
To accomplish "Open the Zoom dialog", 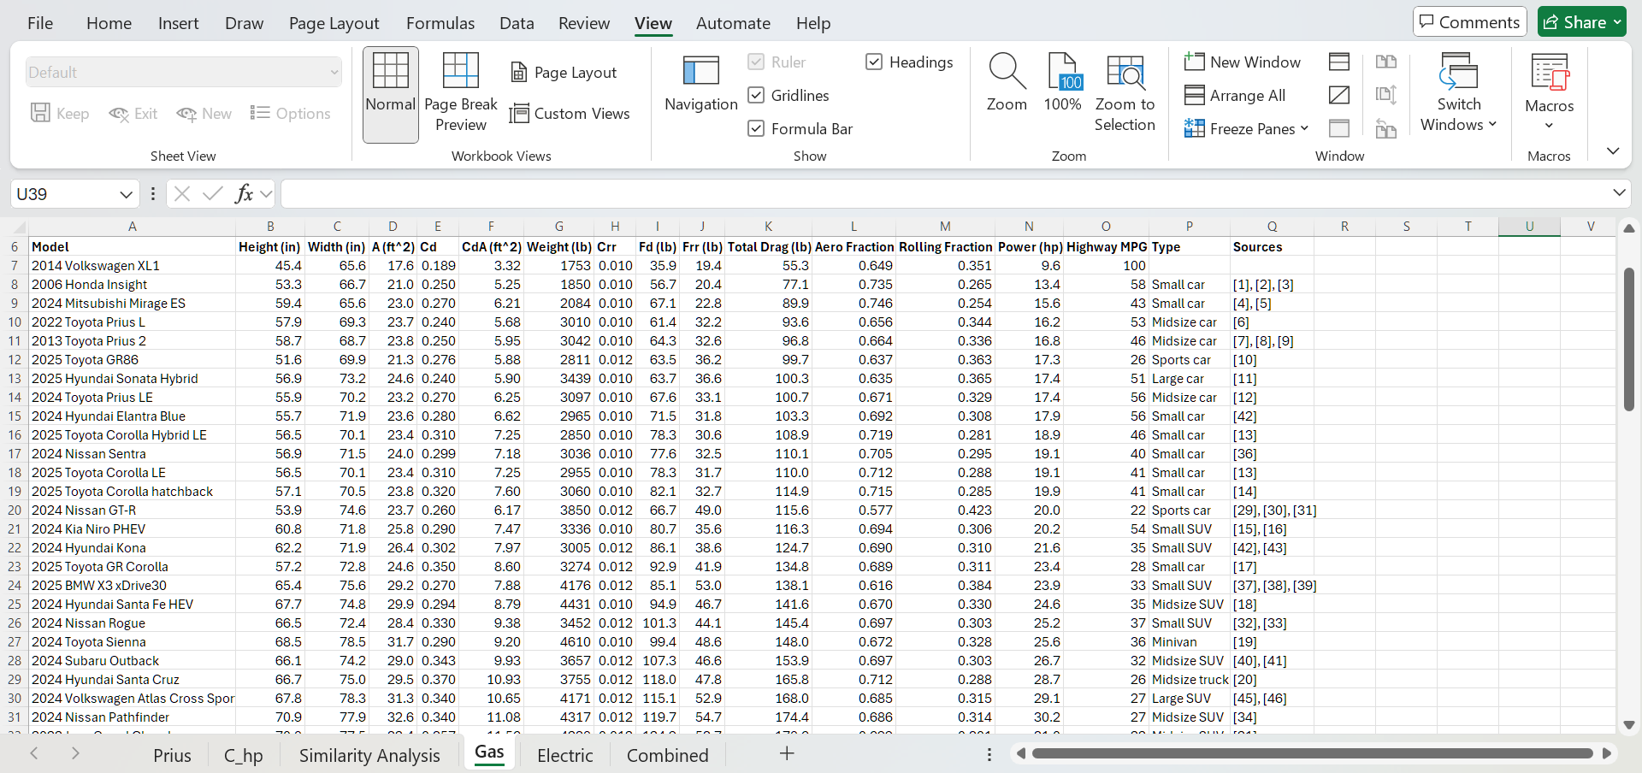I will point(1007,83).
